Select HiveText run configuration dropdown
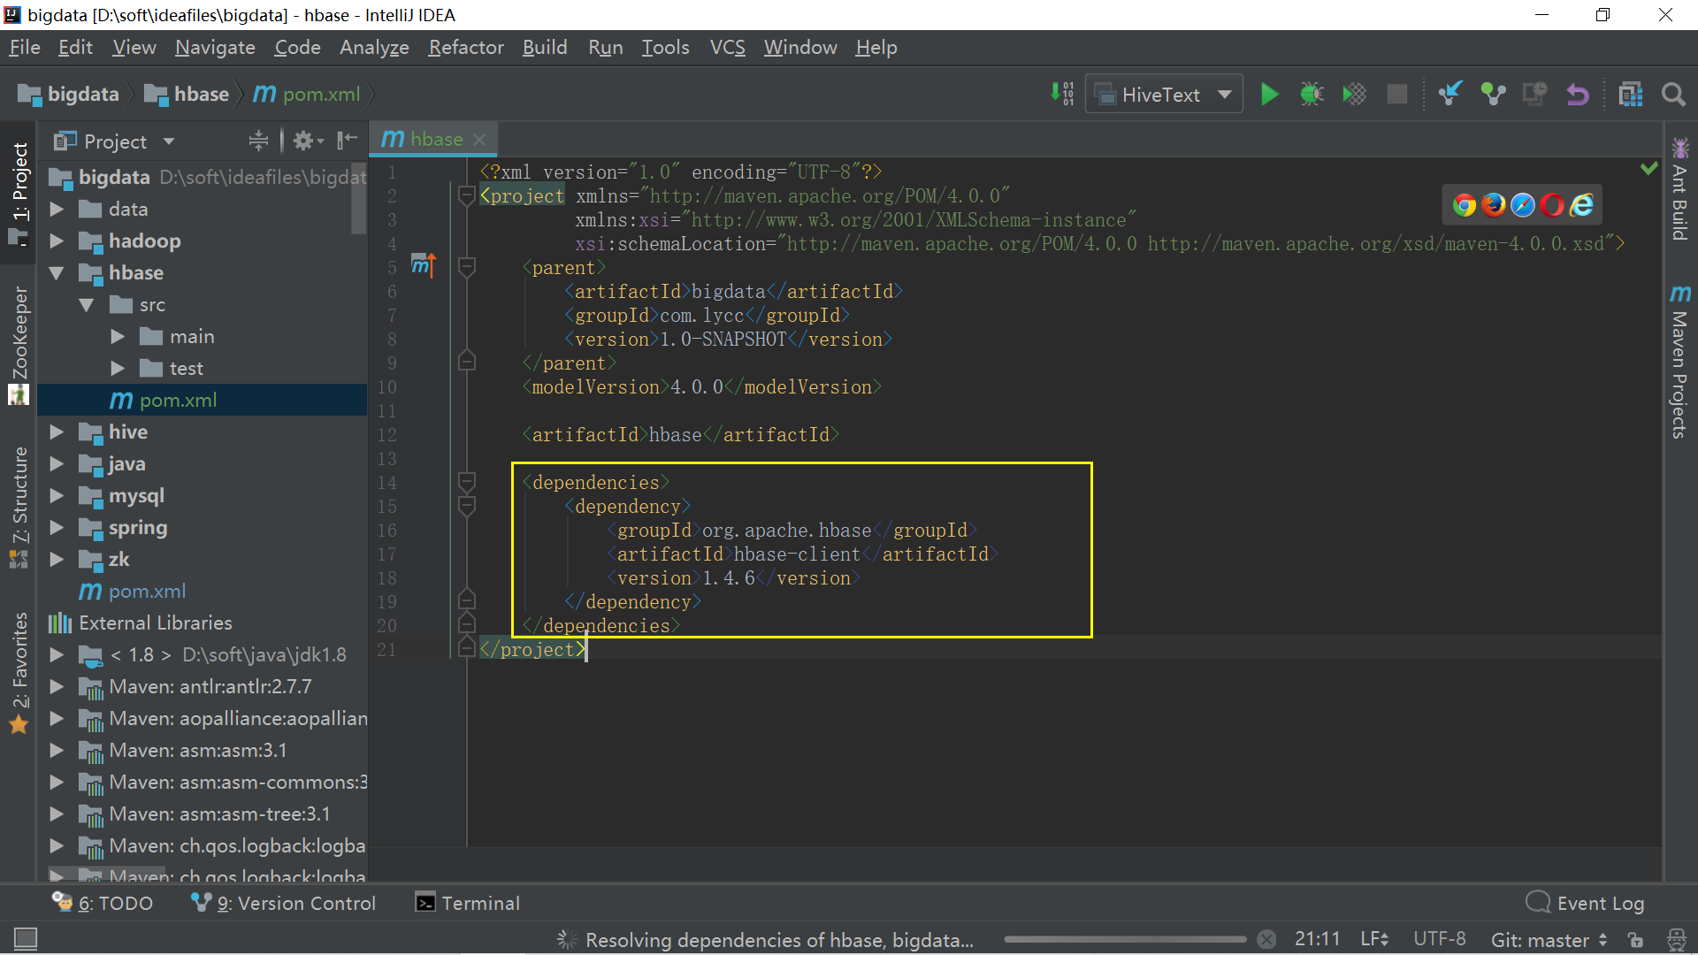 pos(1165,95)
